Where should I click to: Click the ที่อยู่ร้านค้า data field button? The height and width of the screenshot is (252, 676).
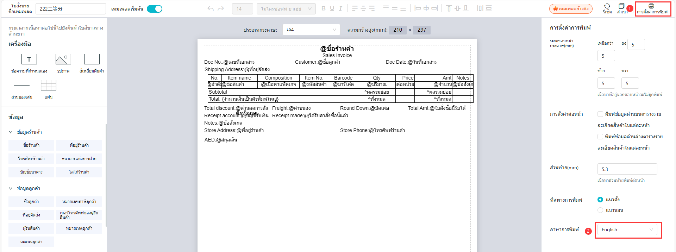pos(79,145)
